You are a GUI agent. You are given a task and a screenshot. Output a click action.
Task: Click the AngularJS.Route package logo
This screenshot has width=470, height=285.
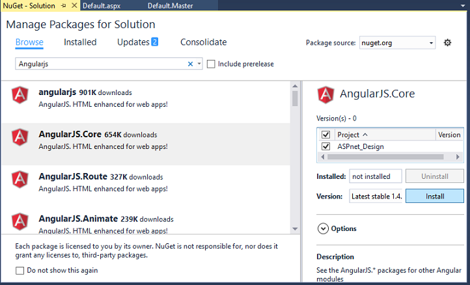pos(20,179)
